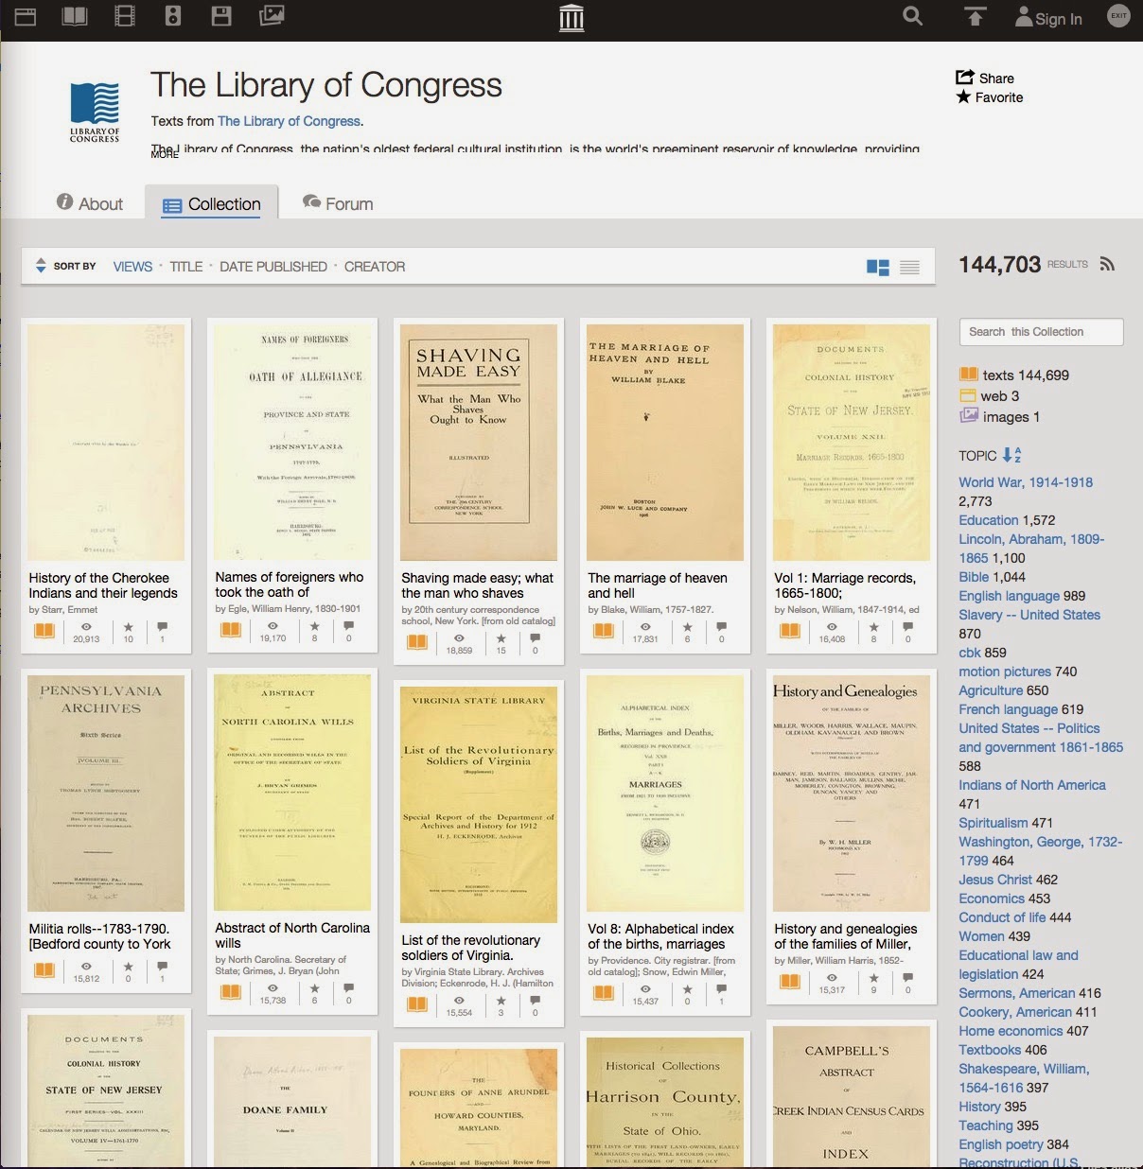Switch to list view of results
This screenshot has height=1169, width=1143.
[909, 267]
